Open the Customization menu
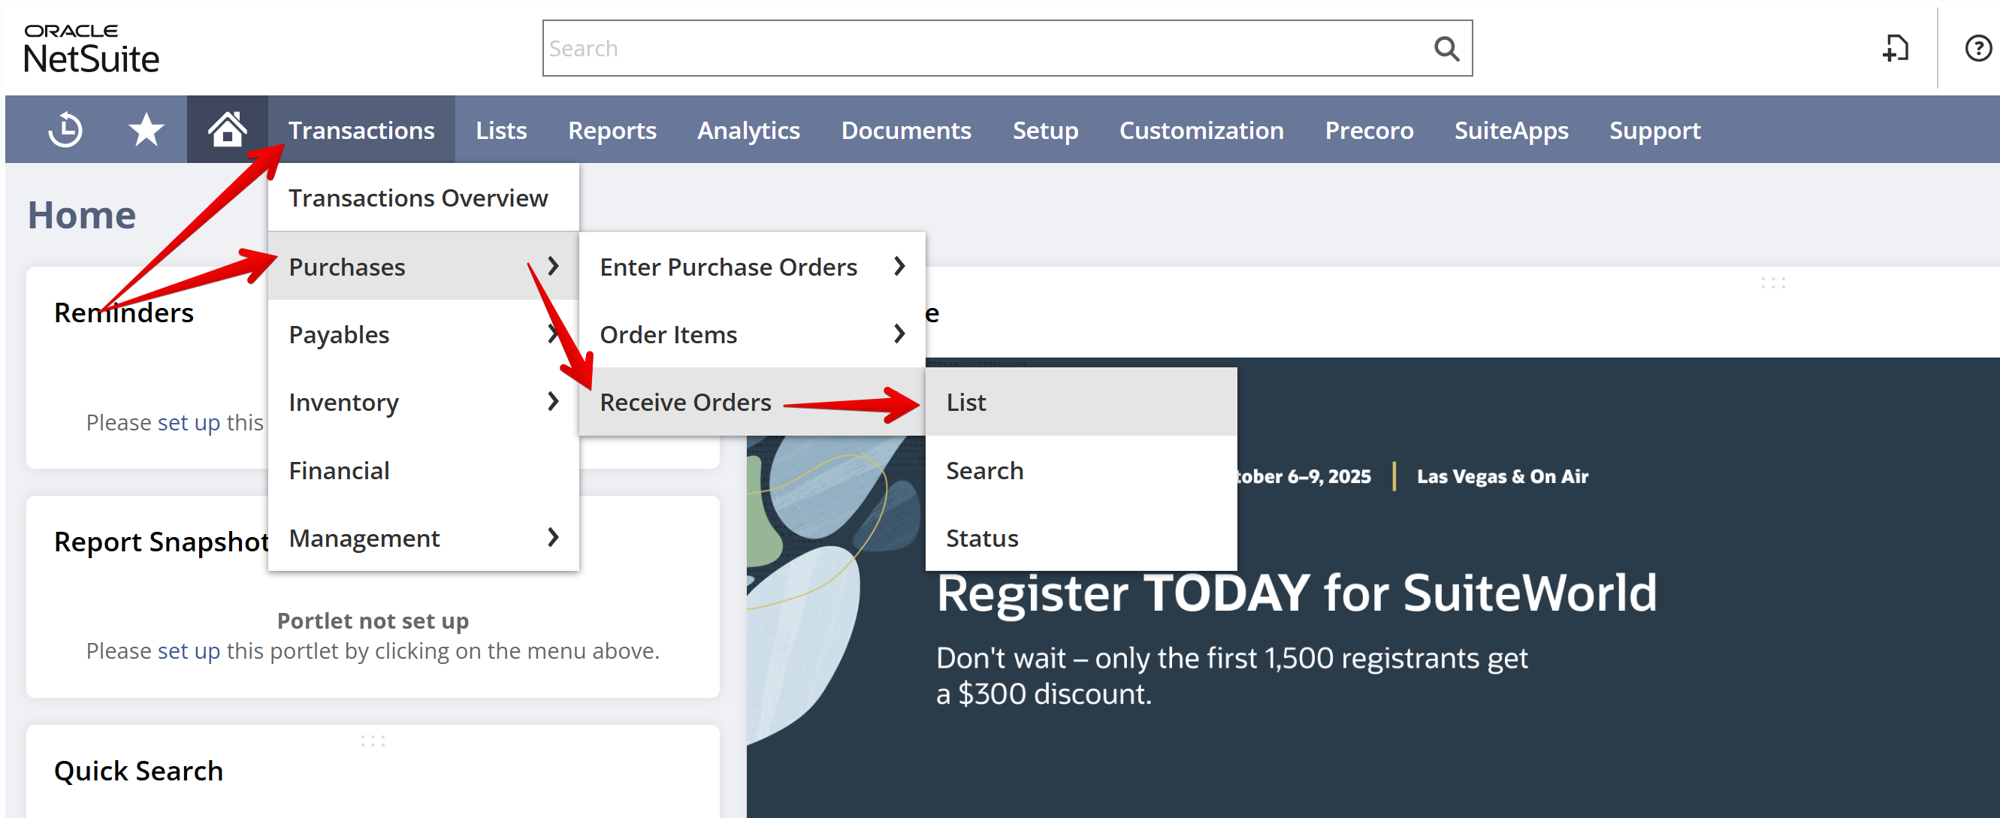This screenshot has height=818, width=2000. (1201, 131)
